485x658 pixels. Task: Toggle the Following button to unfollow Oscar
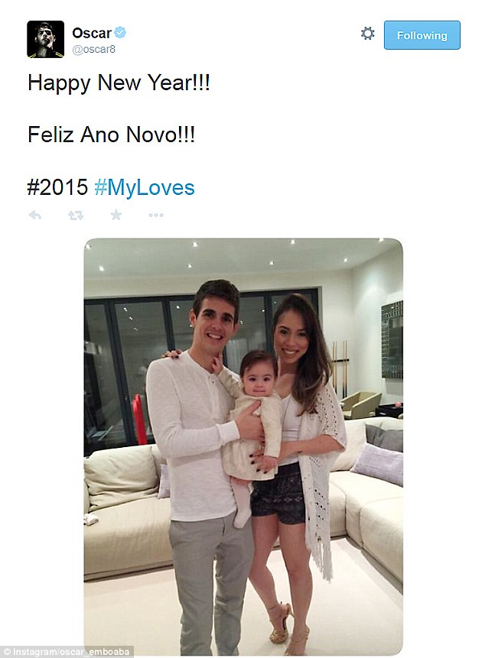(422, 35)
